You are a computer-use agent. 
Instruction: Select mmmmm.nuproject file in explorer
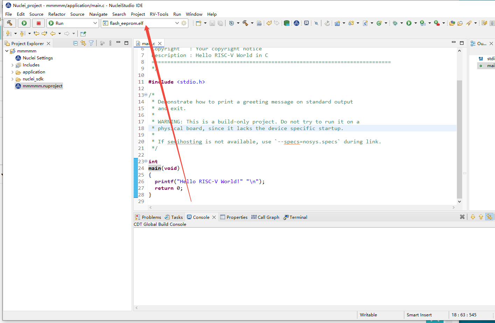[42, 86]
